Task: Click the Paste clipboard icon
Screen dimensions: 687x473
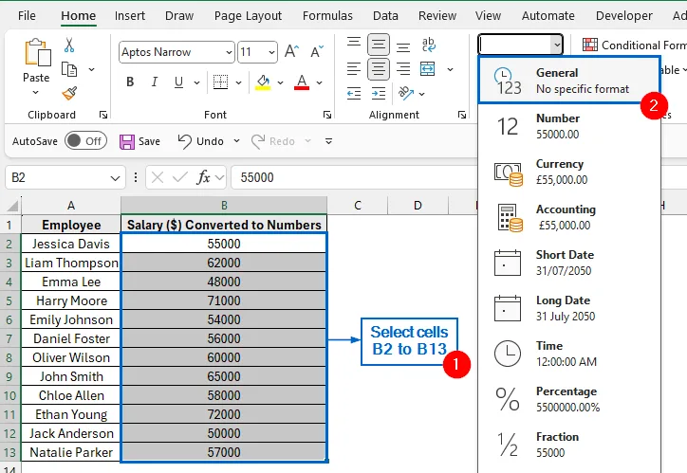Action: pyautogui.click(x=37, y=52)
